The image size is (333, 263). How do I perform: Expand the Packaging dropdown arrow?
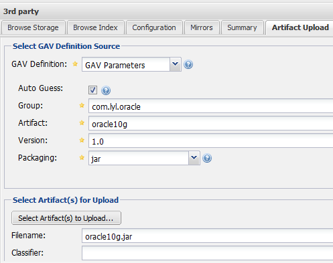194,158
